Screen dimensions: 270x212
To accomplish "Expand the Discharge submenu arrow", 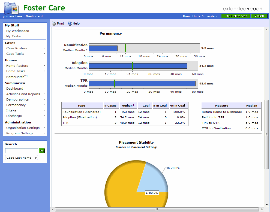I will coord(44,116).
